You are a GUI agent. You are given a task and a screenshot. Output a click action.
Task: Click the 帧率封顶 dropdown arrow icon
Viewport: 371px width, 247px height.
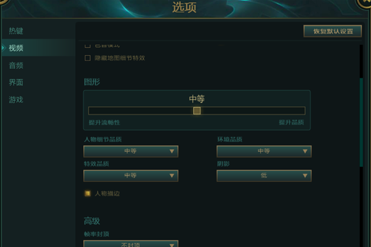(172, 245)
